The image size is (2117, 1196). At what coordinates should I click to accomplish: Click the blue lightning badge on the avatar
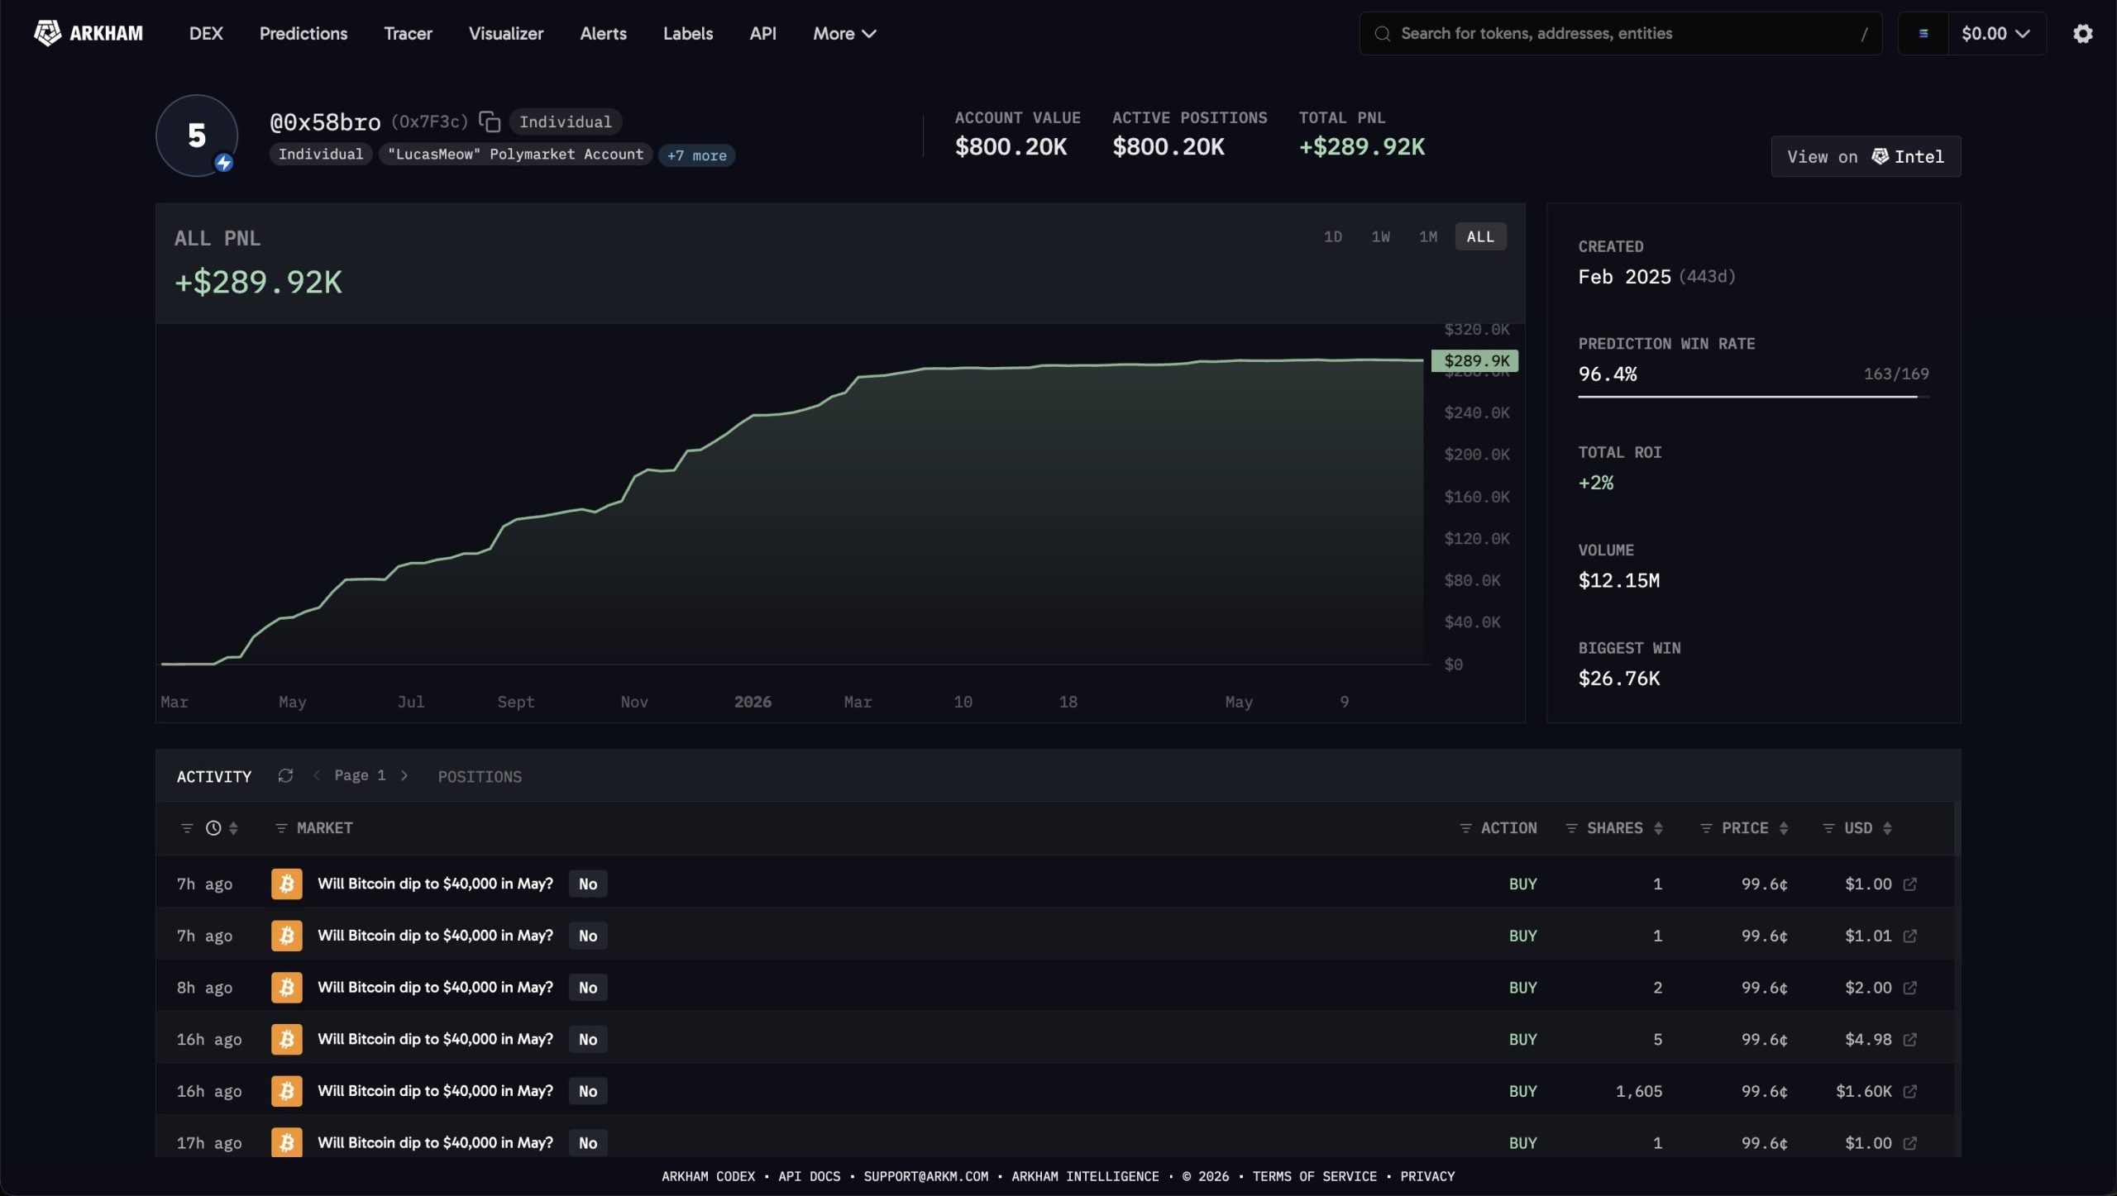click(x=223, y=163)
